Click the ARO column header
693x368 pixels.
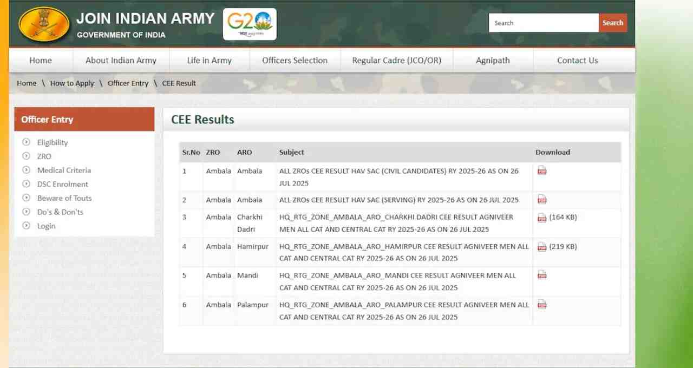coord(245,153)
